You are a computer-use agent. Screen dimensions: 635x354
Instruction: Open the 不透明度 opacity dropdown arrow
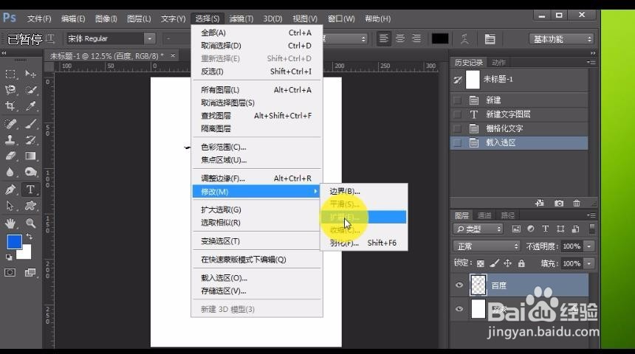(589, 246)
